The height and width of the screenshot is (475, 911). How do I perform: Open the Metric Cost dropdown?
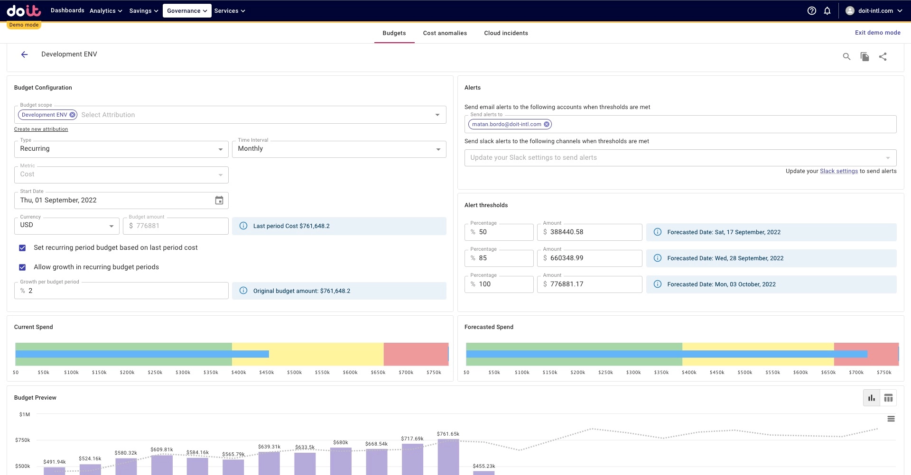point(121,174)
